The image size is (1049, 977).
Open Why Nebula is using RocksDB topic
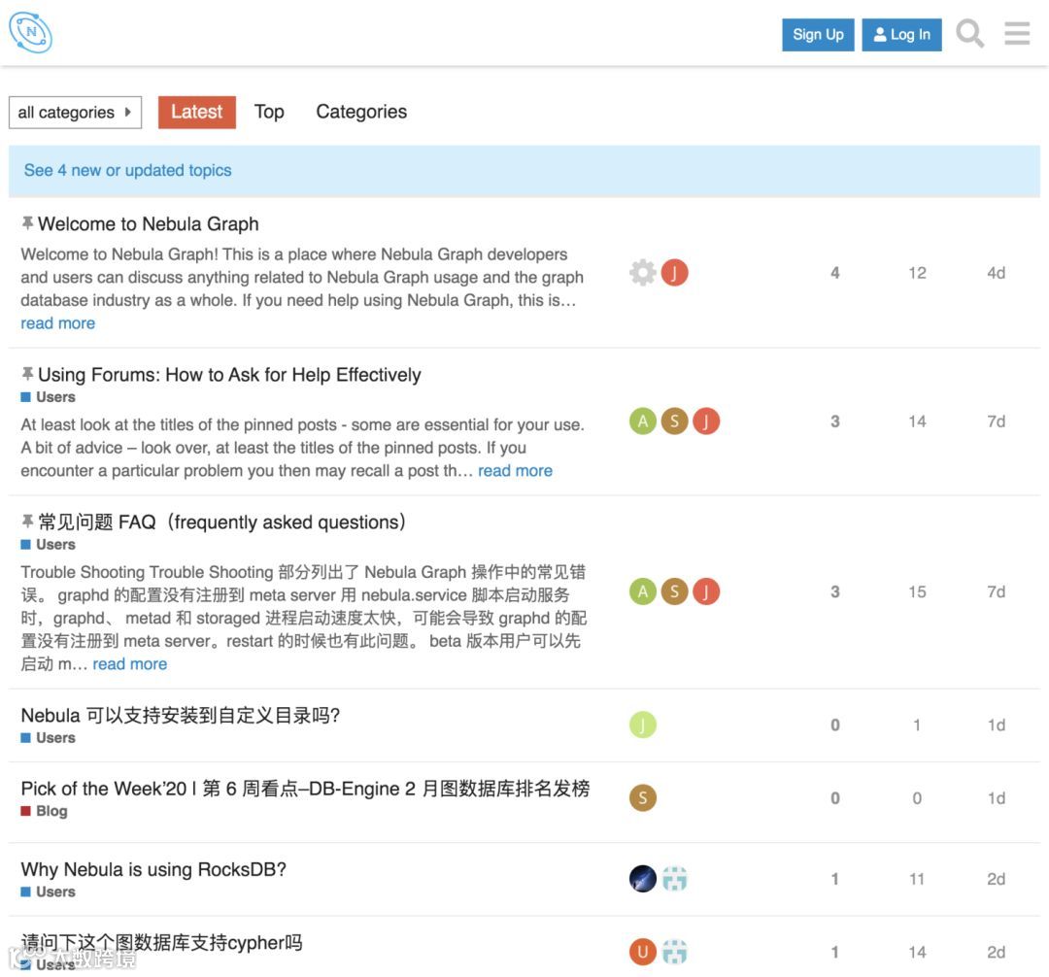click(x=153, y=869)
